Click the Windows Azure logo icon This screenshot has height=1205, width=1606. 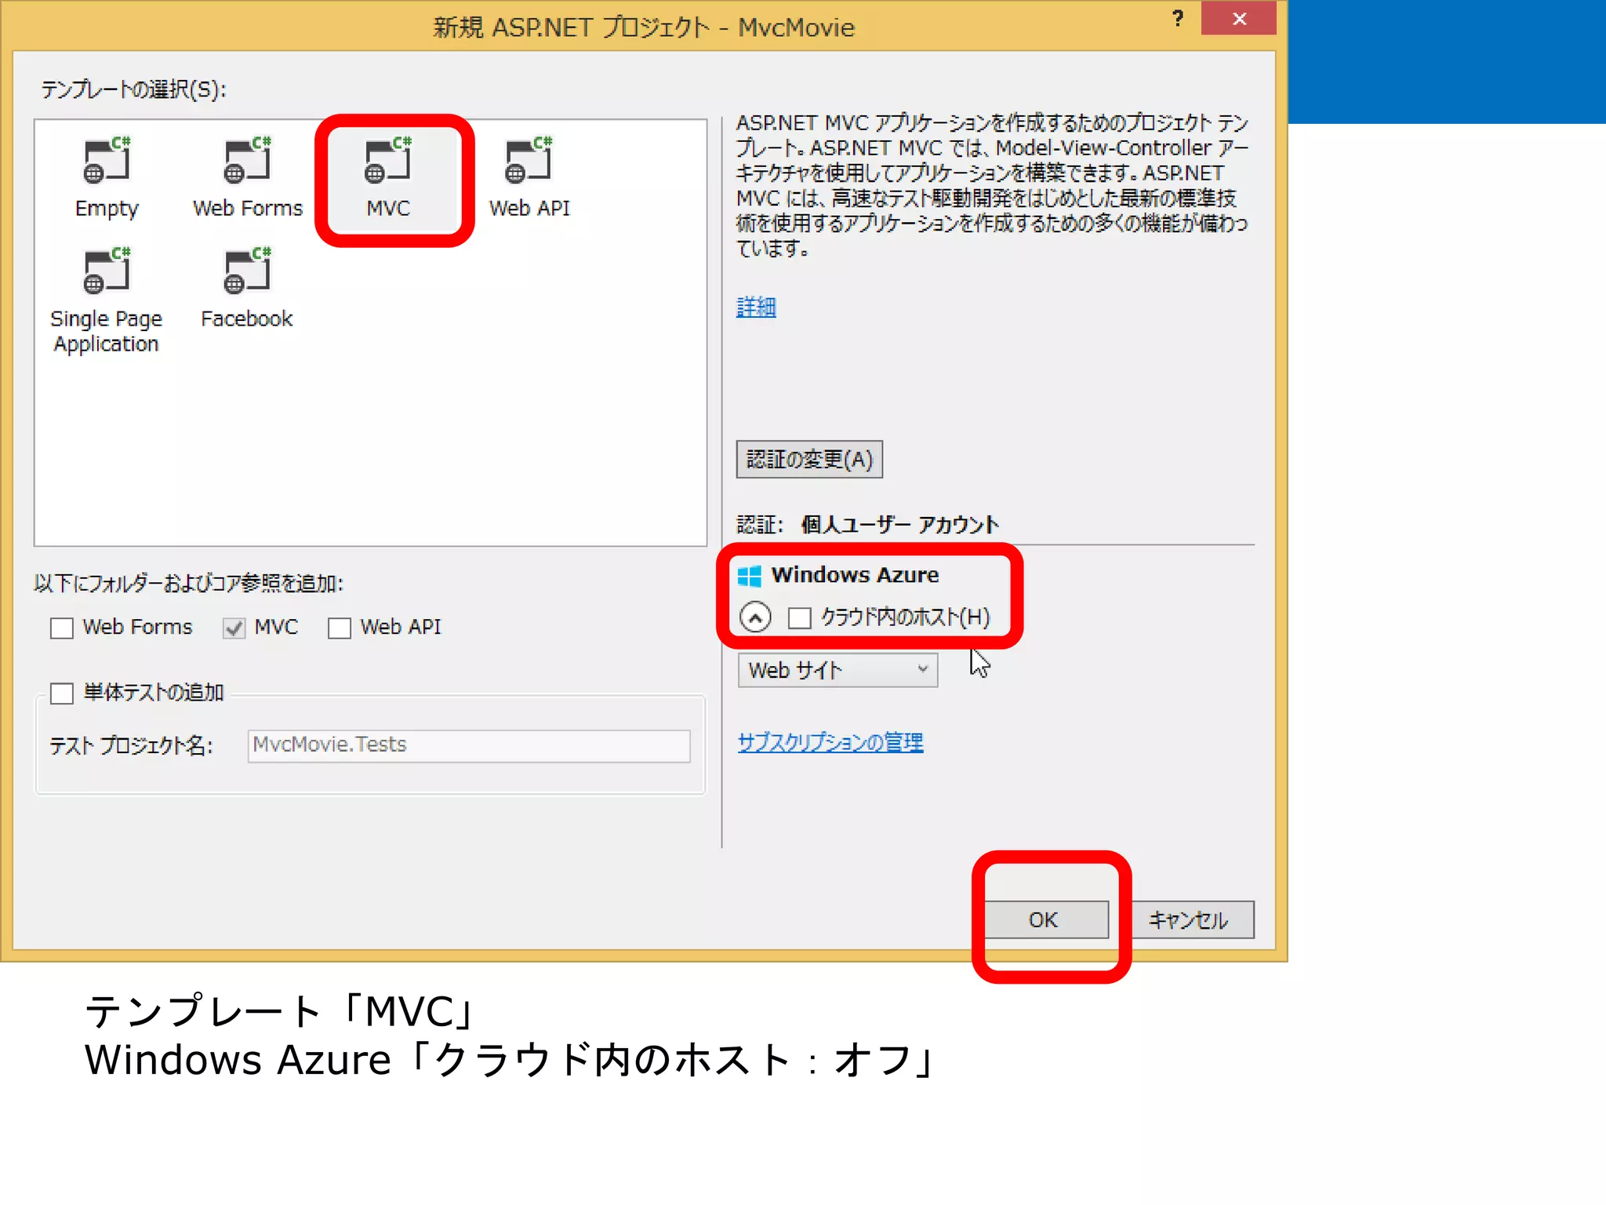(x=750, y=577)
